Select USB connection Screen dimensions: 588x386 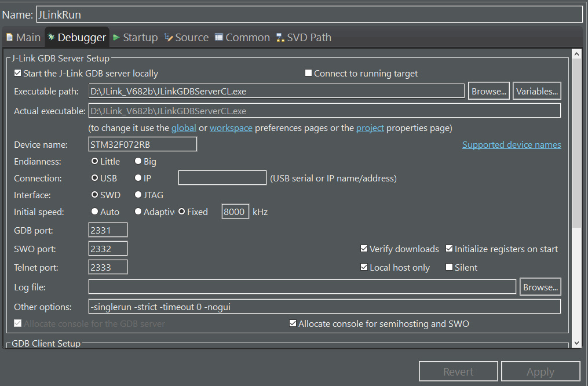click(95, 178)
